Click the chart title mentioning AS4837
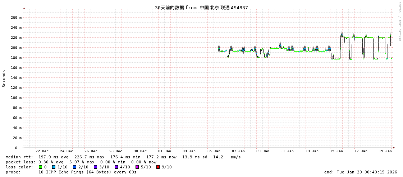Image resolution: width=403 pixels, height=177 pixels. 201,8
